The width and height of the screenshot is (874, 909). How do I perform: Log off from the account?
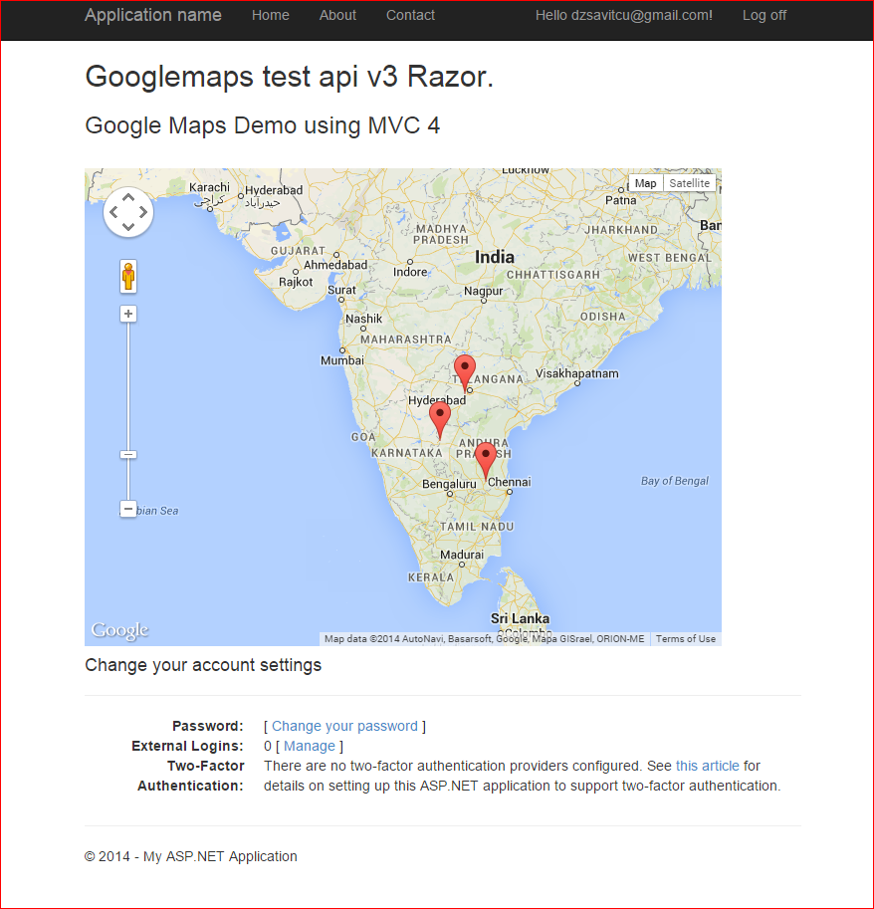(764, 15)
